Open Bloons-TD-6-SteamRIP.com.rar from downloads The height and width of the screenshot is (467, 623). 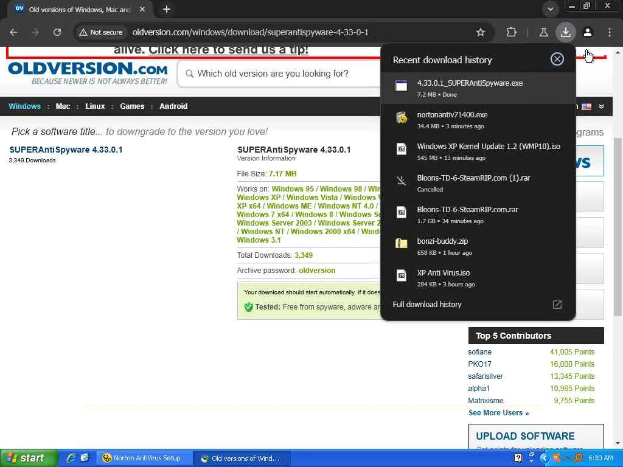(478, 215)
